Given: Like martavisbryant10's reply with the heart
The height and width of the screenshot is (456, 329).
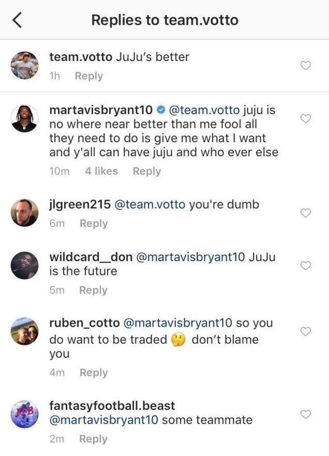Looking at the screenshot, I should [306, 119].
